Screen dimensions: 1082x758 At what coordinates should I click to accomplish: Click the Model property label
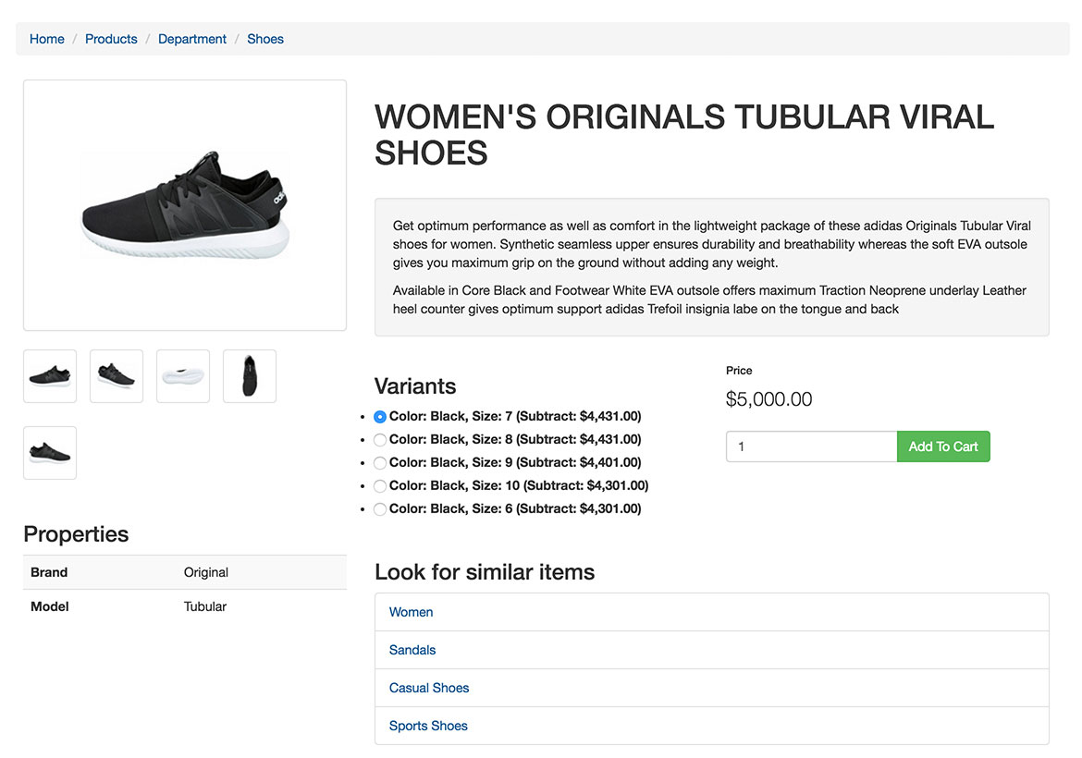coord(50,606)
